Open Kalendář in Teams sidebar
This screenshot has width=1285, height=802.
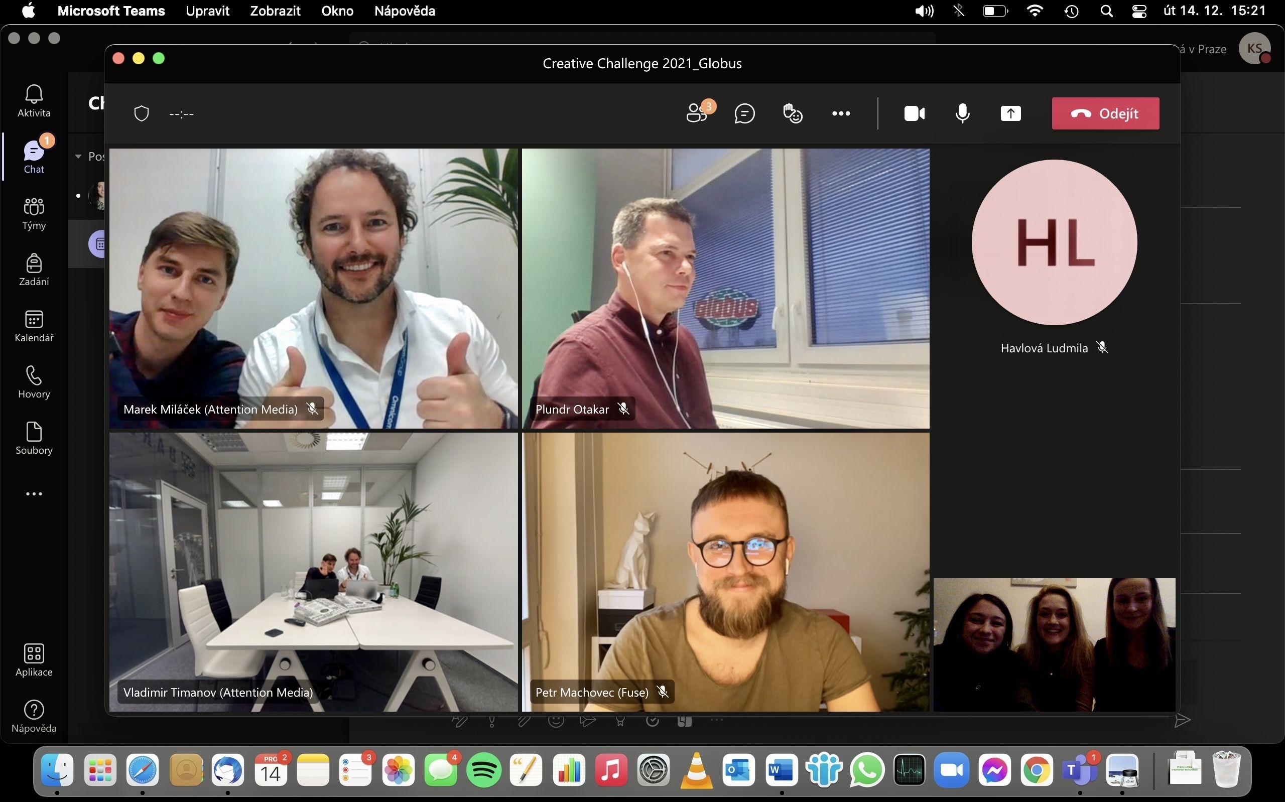[34, 326]
